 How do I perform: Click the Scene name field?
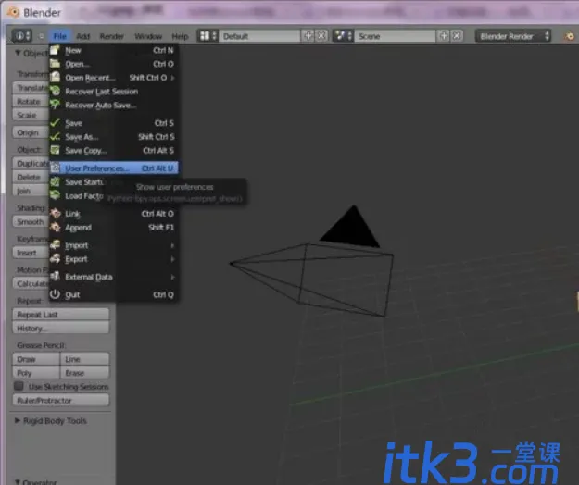tap(395, 36)
